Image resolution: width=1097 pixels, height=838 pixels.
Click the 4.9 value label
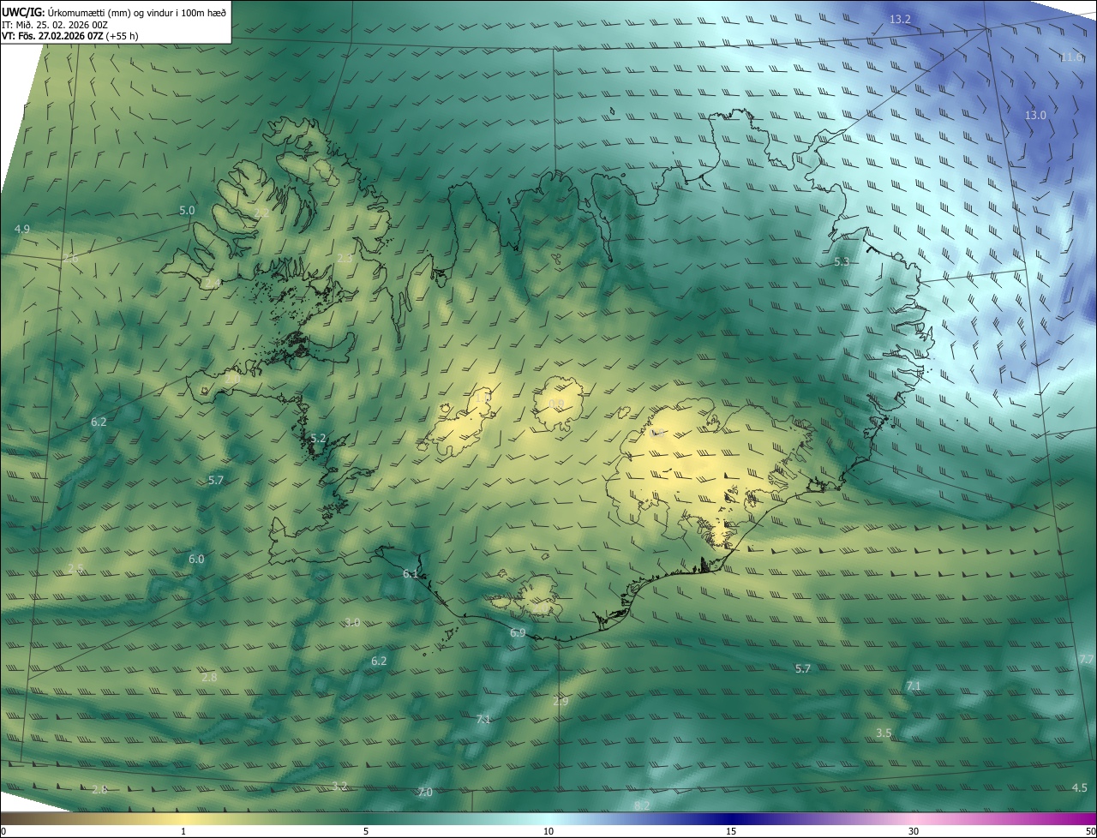pos(22,229)
